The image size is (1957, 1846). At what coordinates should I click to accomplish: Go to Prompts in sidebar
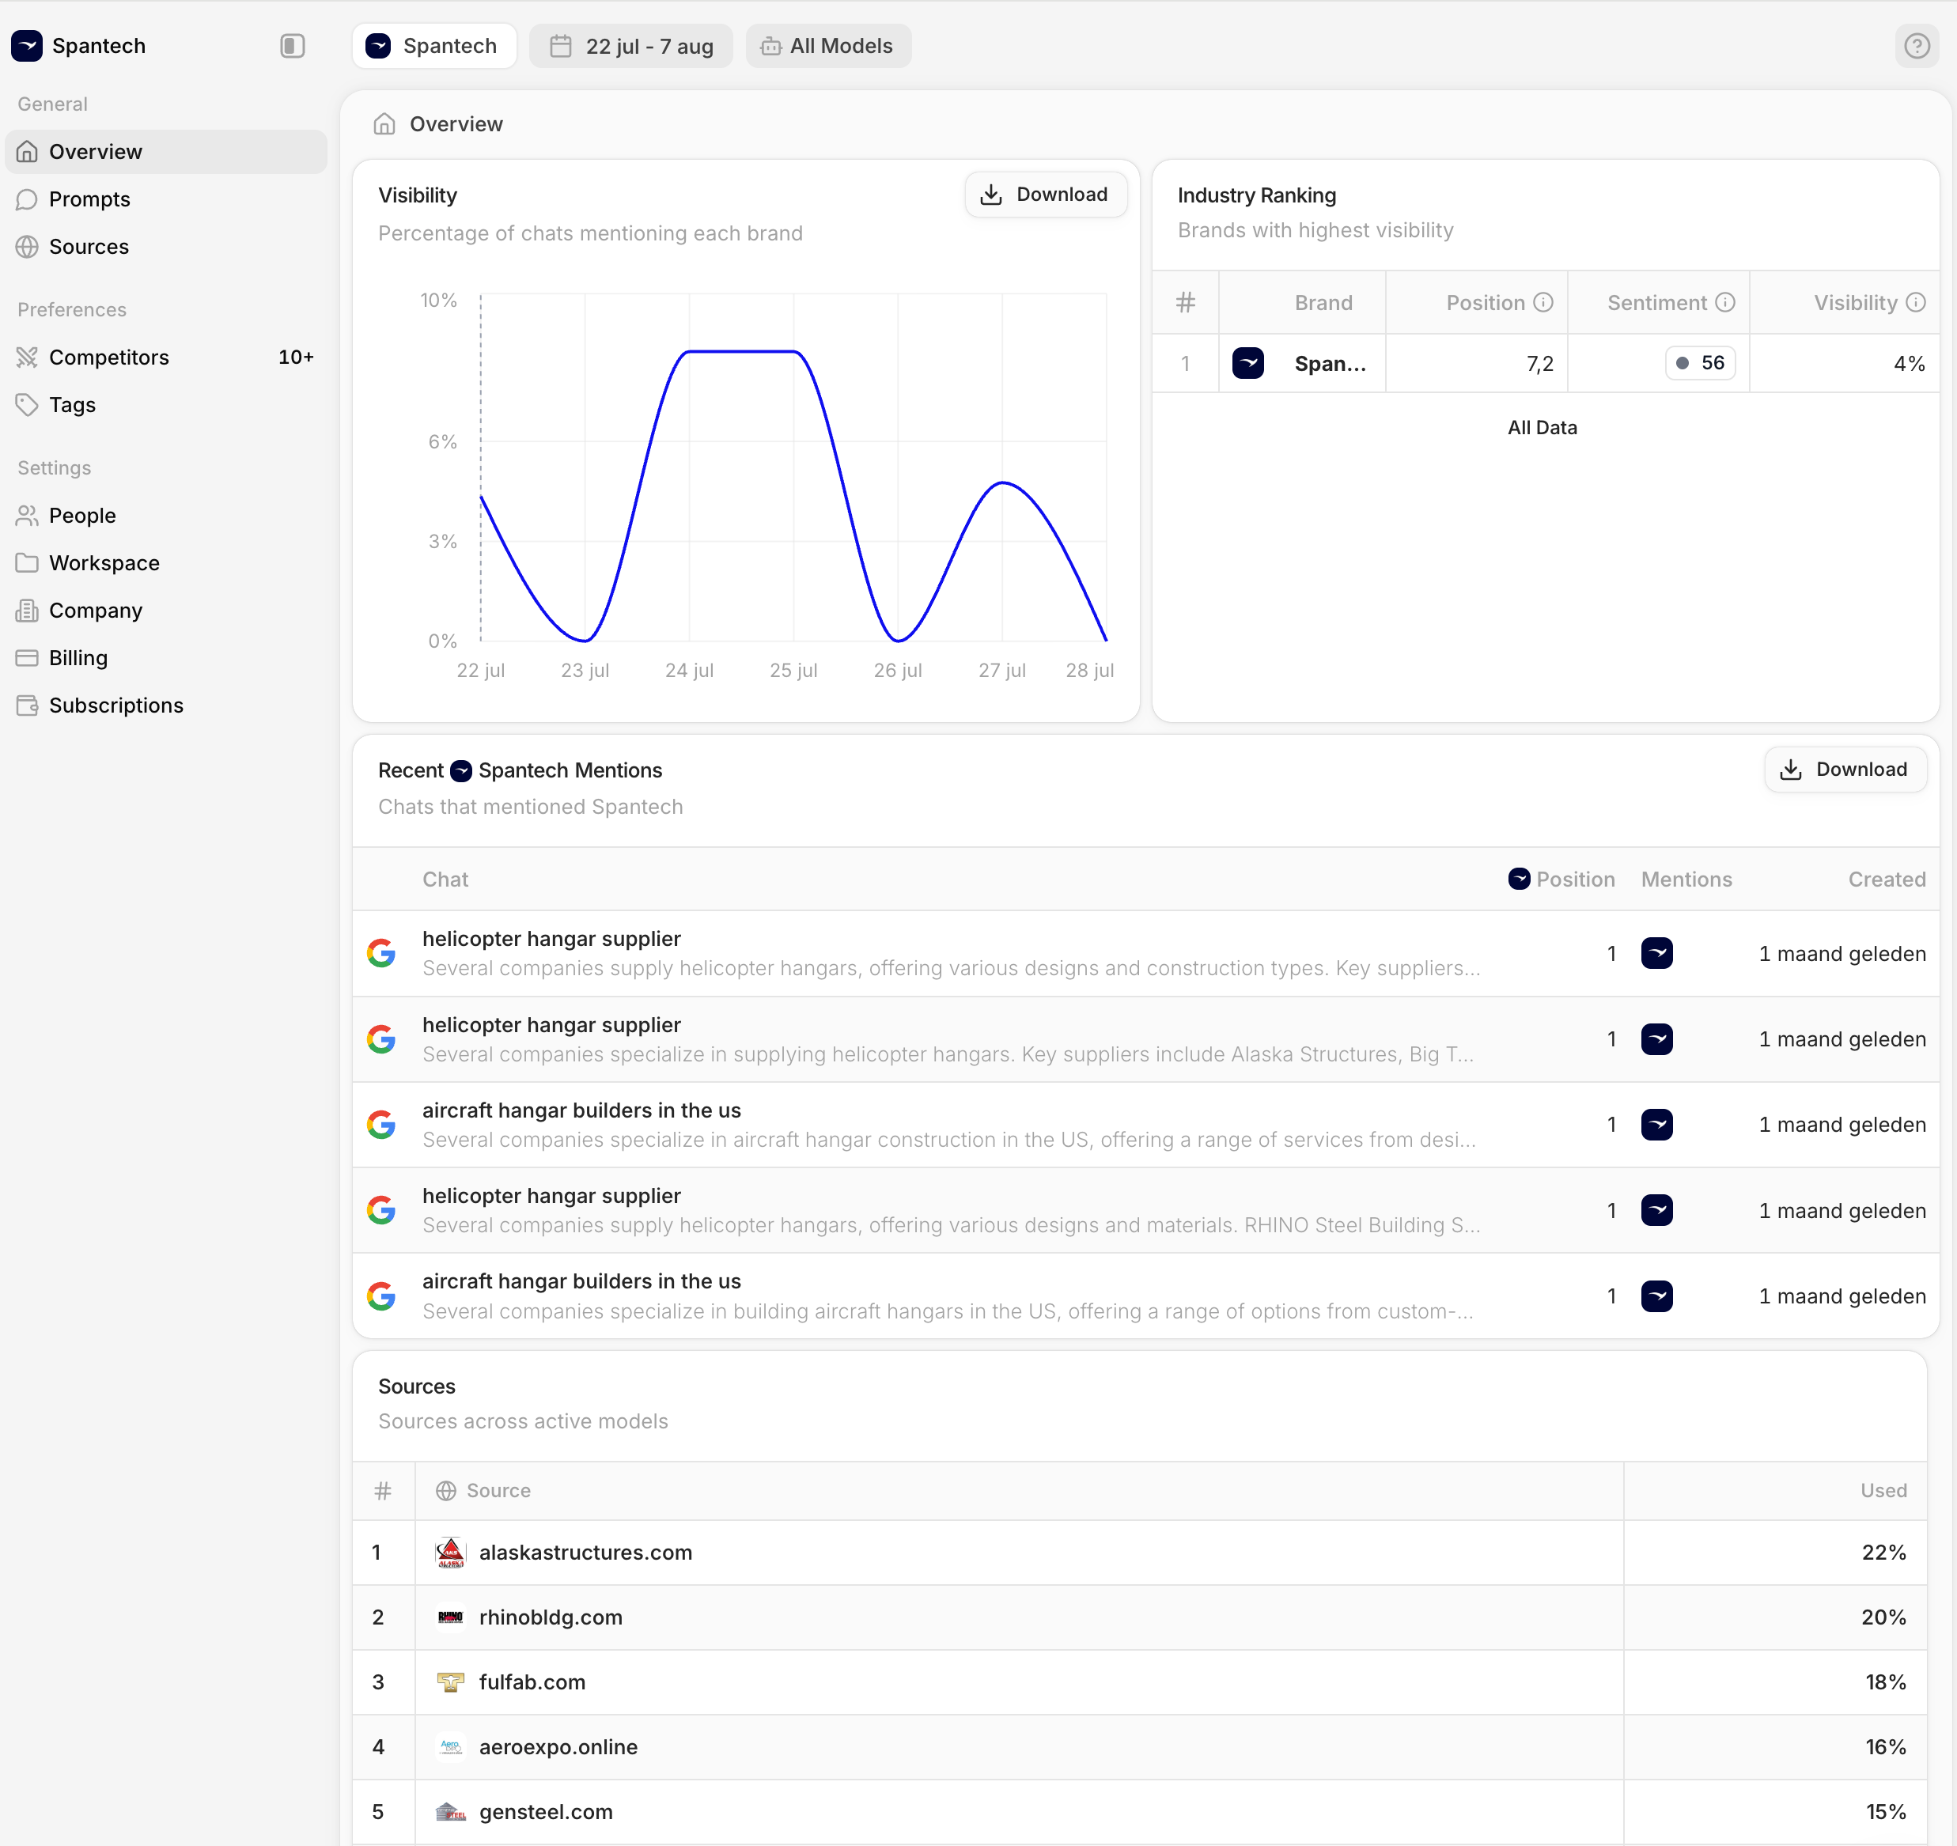click(x=89, y=199)
